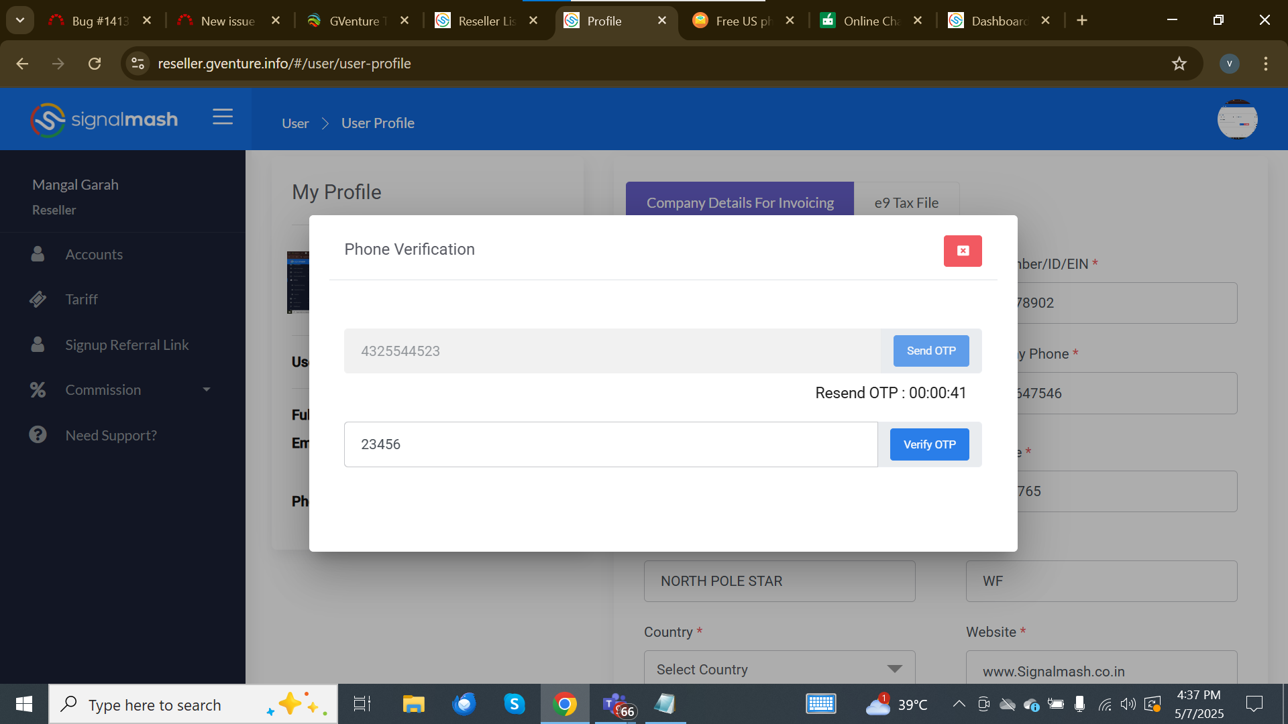Open a new browser tab

[1082, 21]
